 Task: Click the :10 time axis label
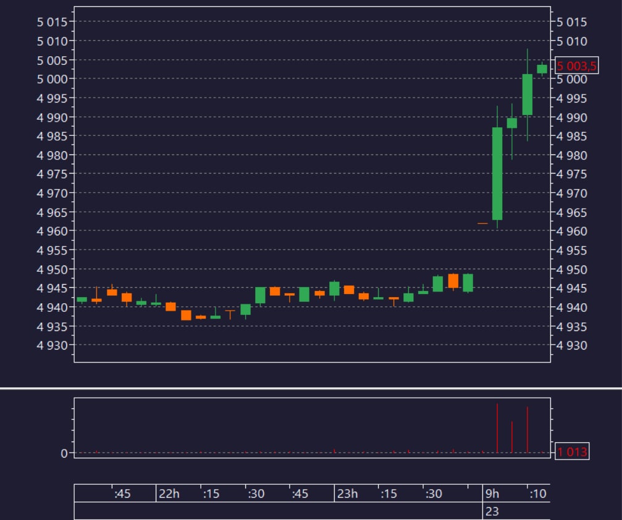click(x=538, y=494)
